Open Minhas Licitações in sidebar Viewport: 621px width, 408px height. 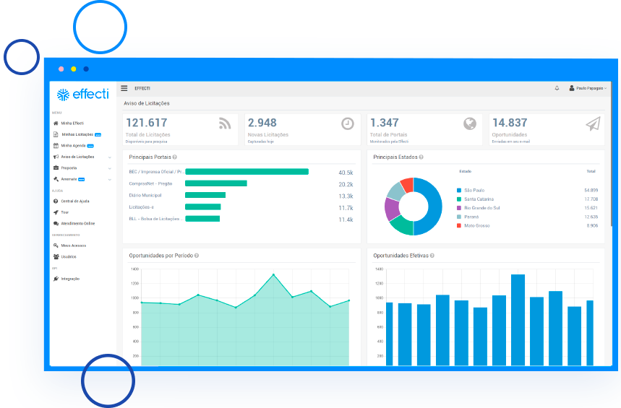tap(77, 134)
